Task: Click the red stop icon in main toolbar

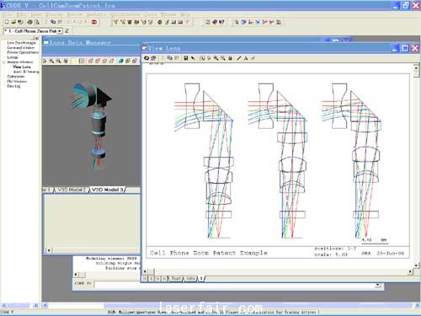Action: [x=94, y=22]
